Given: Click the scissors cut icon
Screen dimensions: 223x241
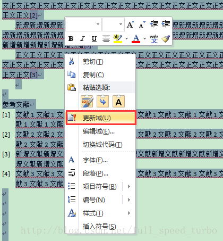Looking at the screenshot, I should pos(72,61).
